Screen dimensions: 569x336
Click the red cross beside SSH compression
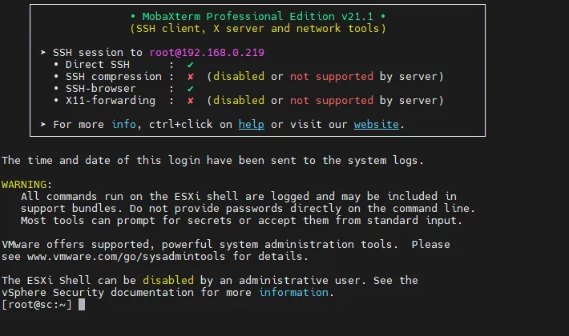190,77
